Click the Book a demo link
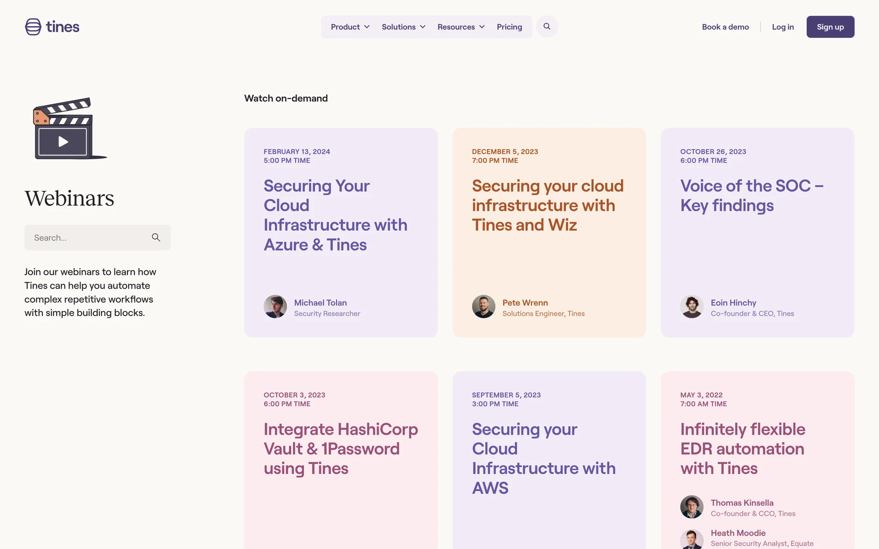Image resolution: width=879 pixels, height=549 pixels. 725,27
